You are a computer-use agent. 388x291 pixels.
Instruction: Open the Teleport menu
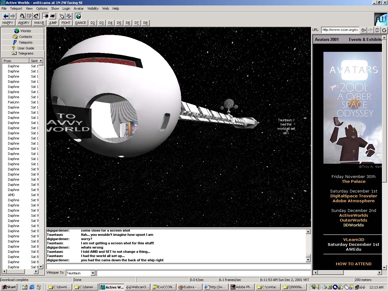tap(16, 8)
